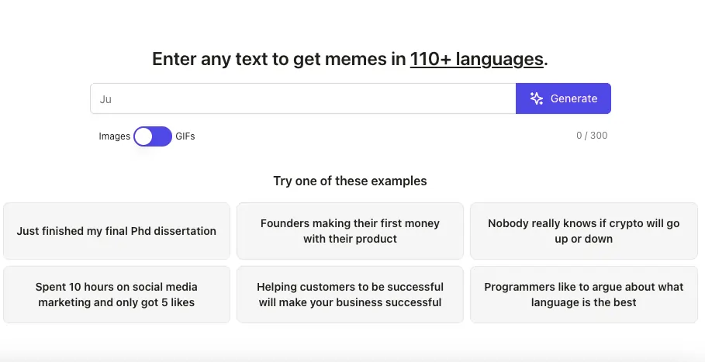Click the period after 110+ languages heading

(546, 64)
